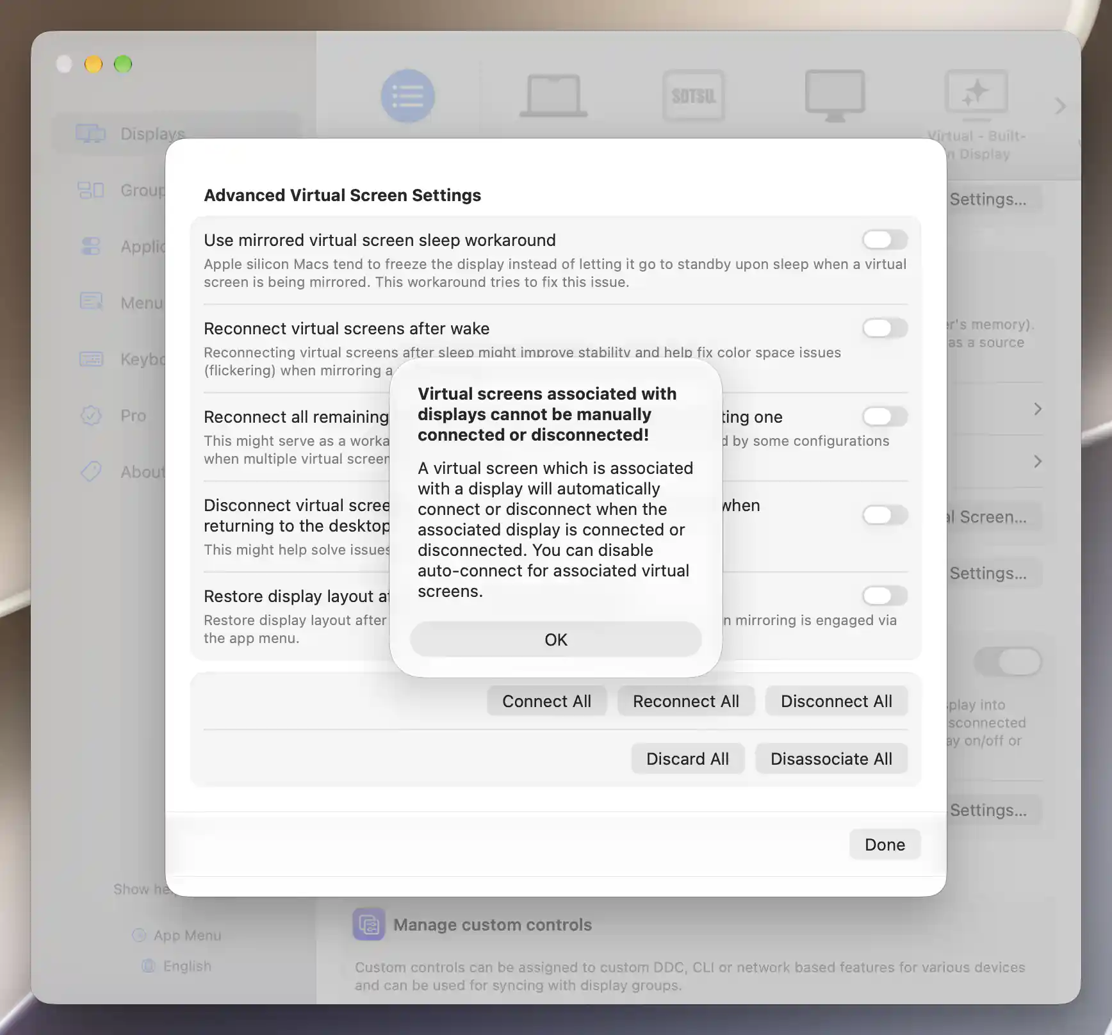
Task: Click OK in the alert dialog
Action: point(555,639)
